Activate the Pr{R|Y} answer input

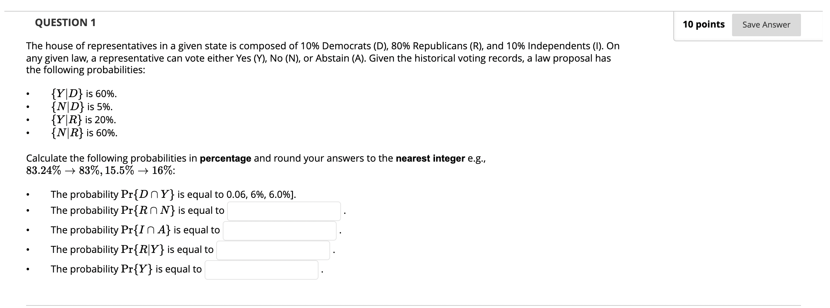273,250
